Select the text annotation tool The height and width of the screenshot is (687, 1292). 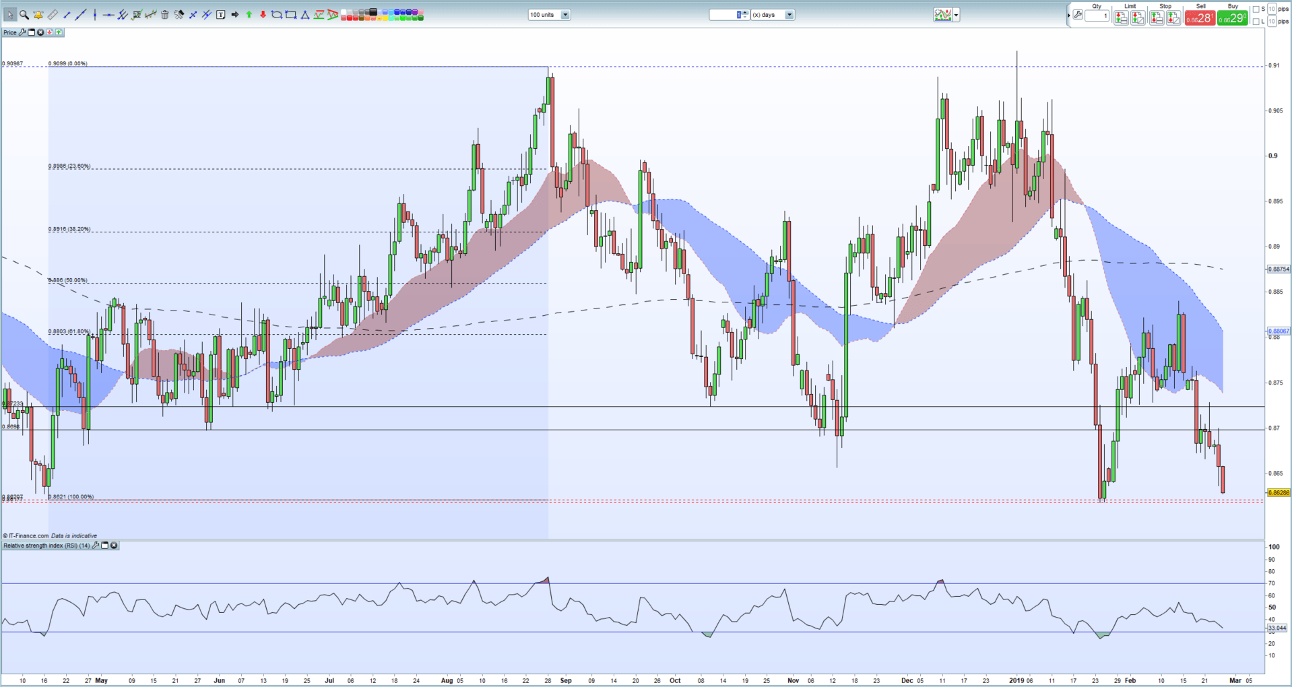pos(221,15)
